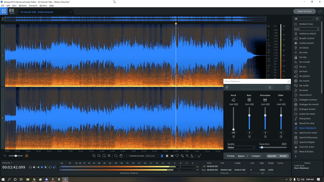Open the File menu

tap(3, 6)
